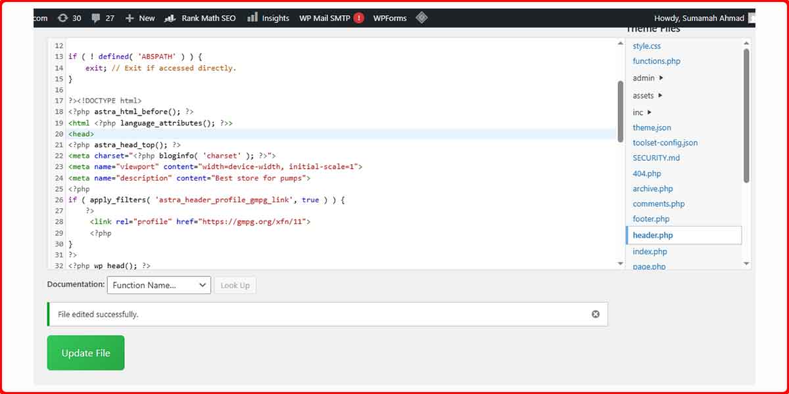Open toolset-config.json file

(665, 142)
